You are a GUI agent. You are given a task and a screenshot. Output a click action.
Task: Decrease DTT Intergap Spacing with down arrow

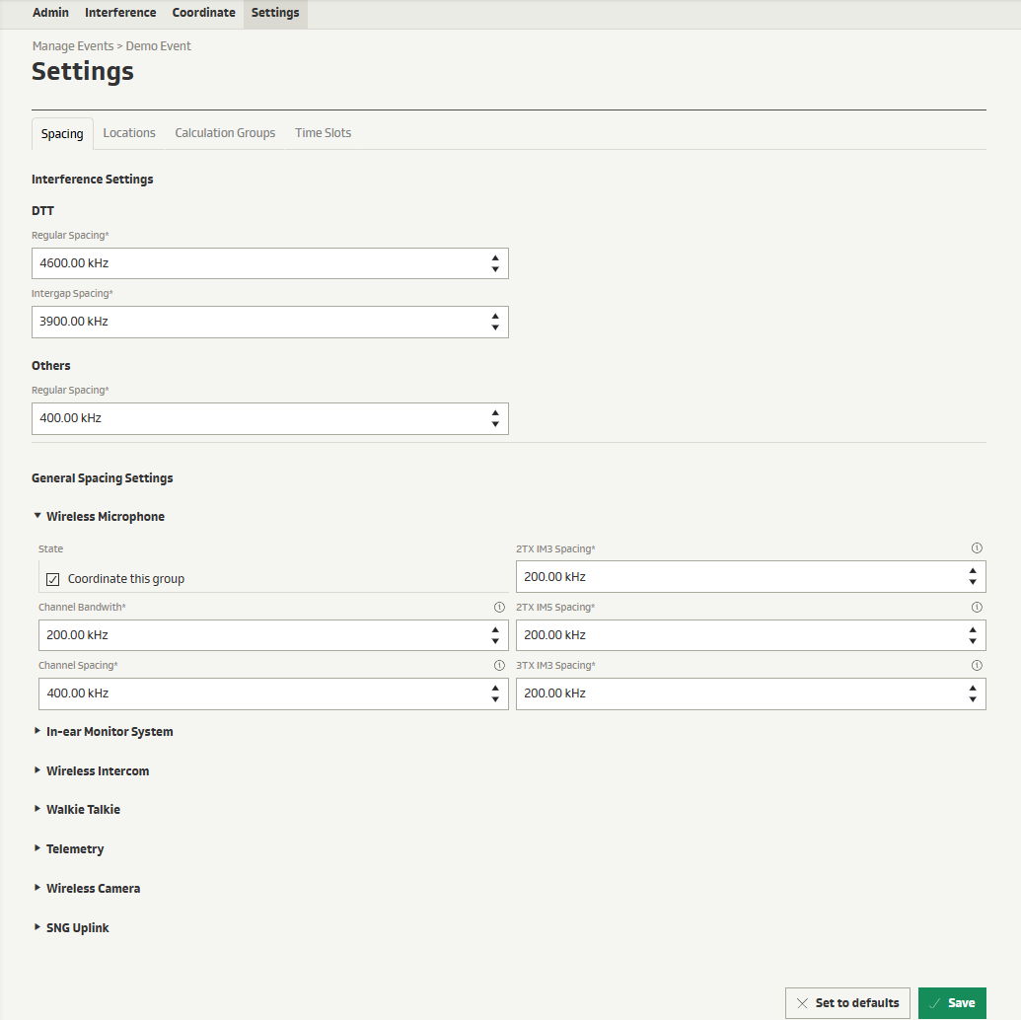tap(494, 328)
